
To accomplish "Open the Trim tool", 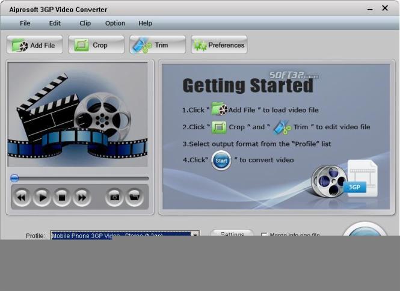I will pyautogui.click(x=158, y=45).
